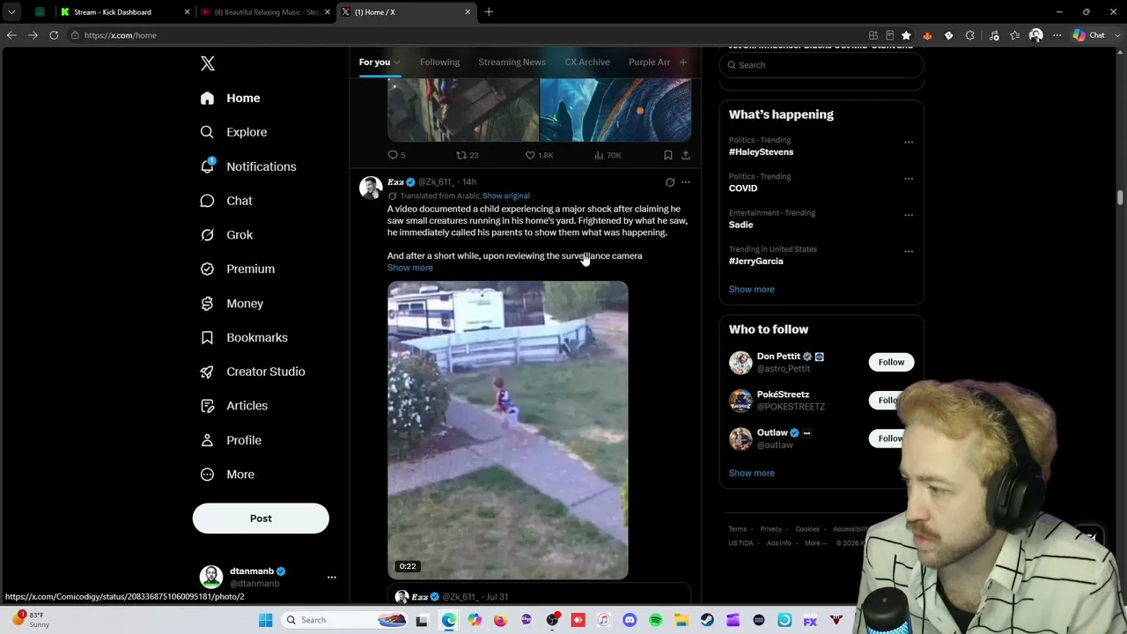Click into the X Search field
1127x634 pixels.
(x=821, y=65)
